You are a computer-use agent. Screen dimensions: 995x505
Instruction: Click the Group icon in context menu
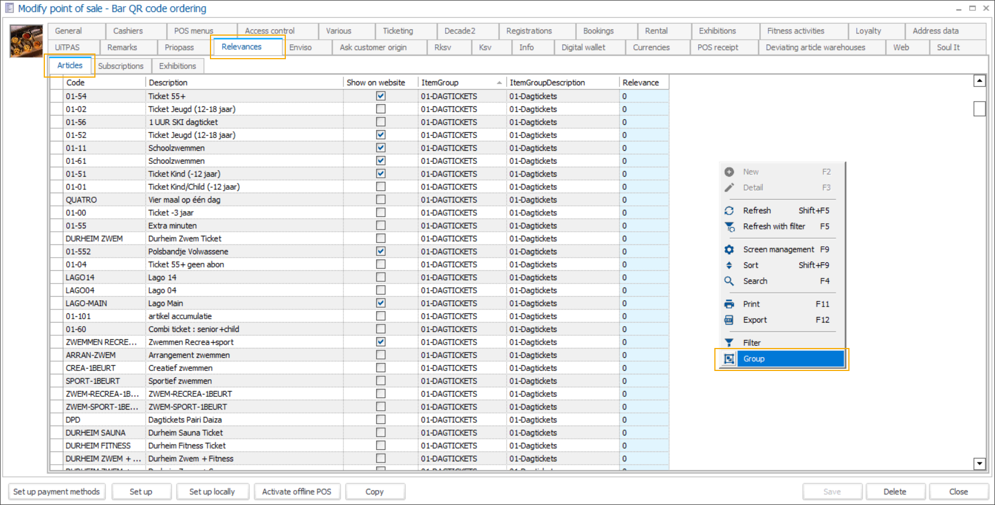(729, 359)
